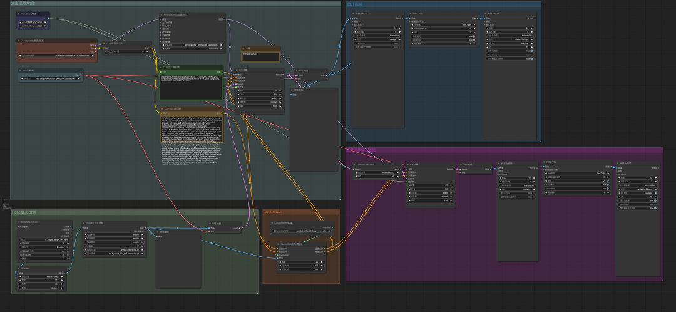Collapse the 注释 note node dot
Screen dimensions: 676x312
click(244, 48)
